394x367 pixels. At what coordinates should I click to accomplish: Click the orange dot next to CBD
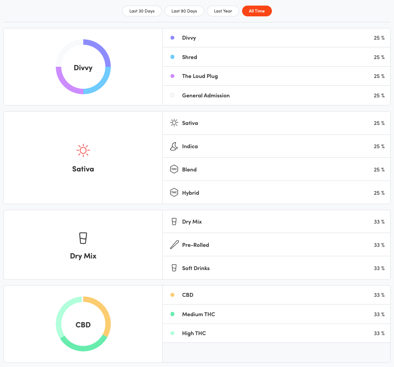pyautogui.click(x=173, y=295)
